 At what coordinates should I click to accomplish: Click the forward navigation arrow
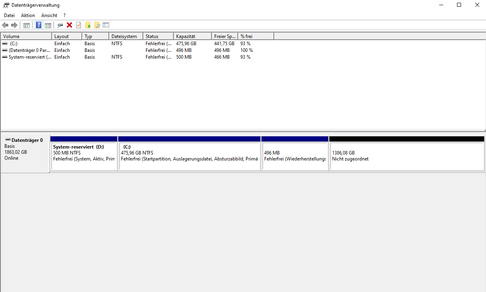tap(14, 25)
